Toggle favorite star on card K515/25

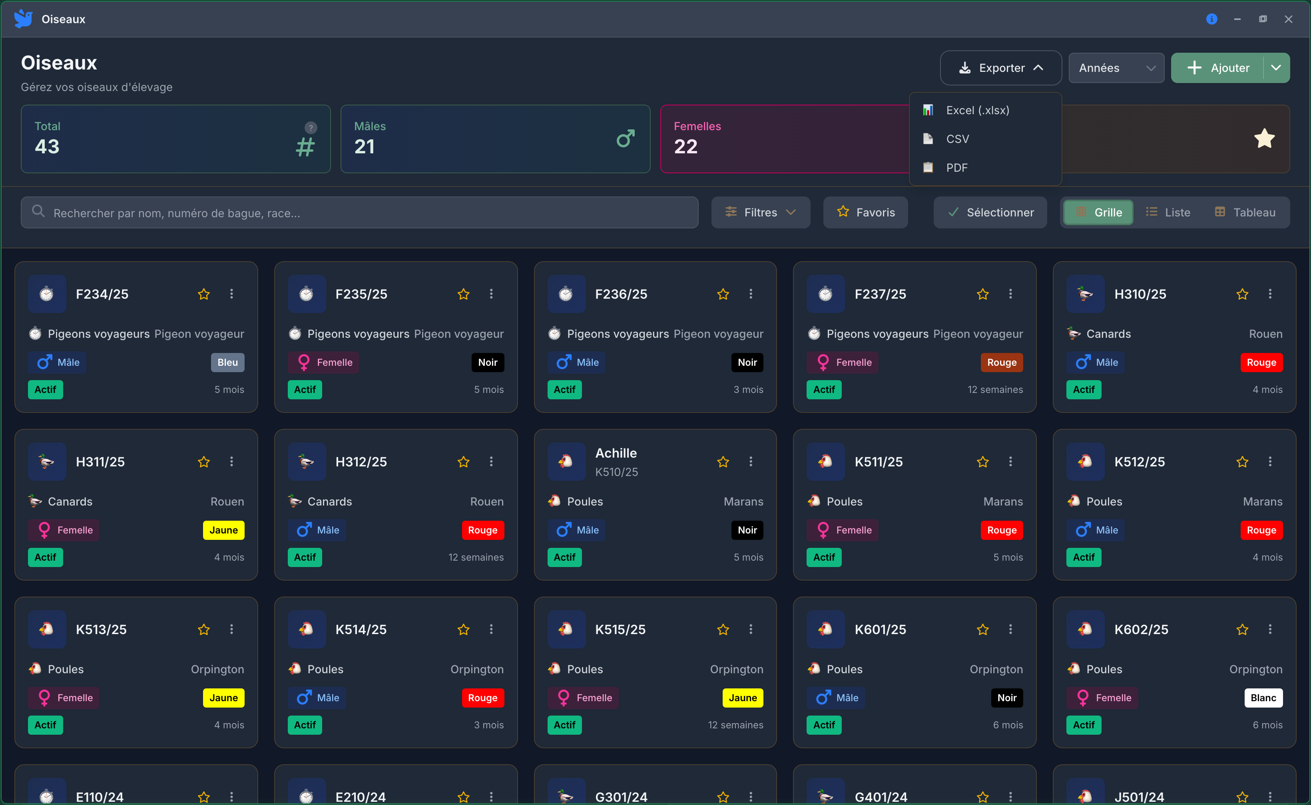tap(723, 629)
